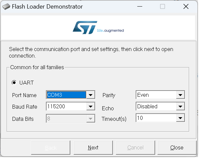The width and height of the screenshot is (199, 158).
Task: Click the Maximize button in title bar
Action: coord(163,7)
